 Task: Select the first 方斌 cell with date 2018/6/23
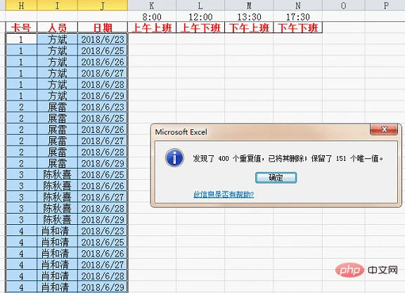point(58,39)
